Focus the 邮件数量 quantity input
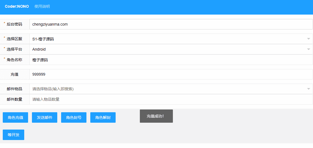 click(171, 99)
